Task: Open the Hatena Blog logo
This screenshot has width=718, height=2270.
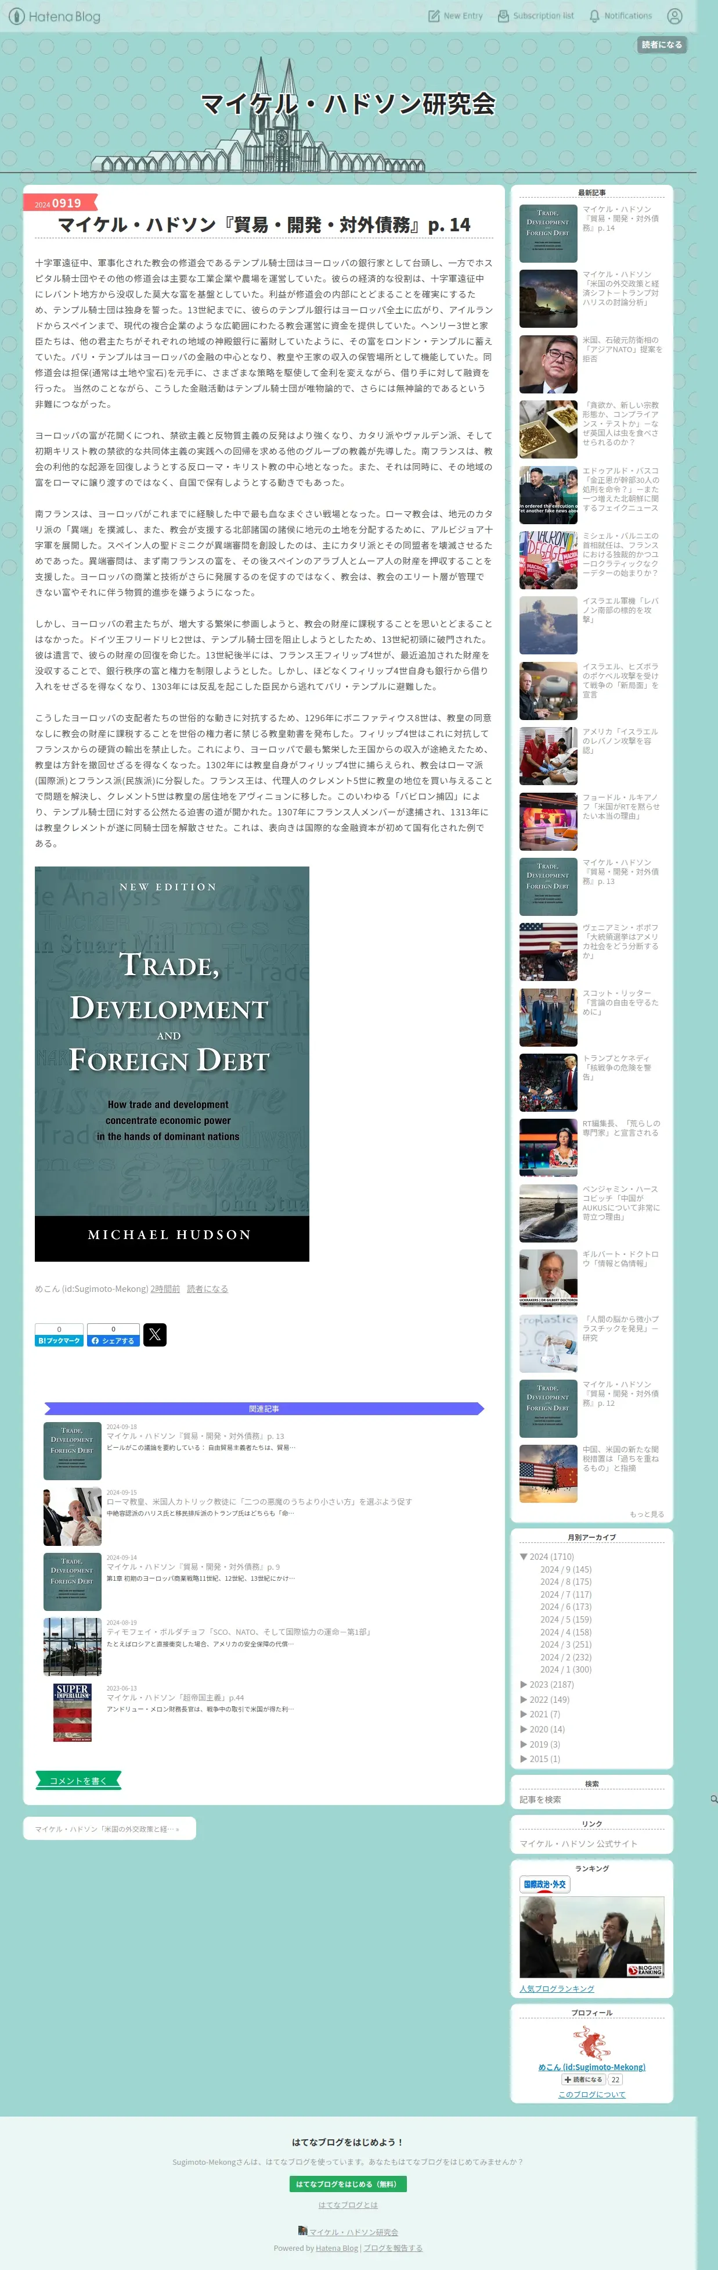Action: (x=55, y=16)
